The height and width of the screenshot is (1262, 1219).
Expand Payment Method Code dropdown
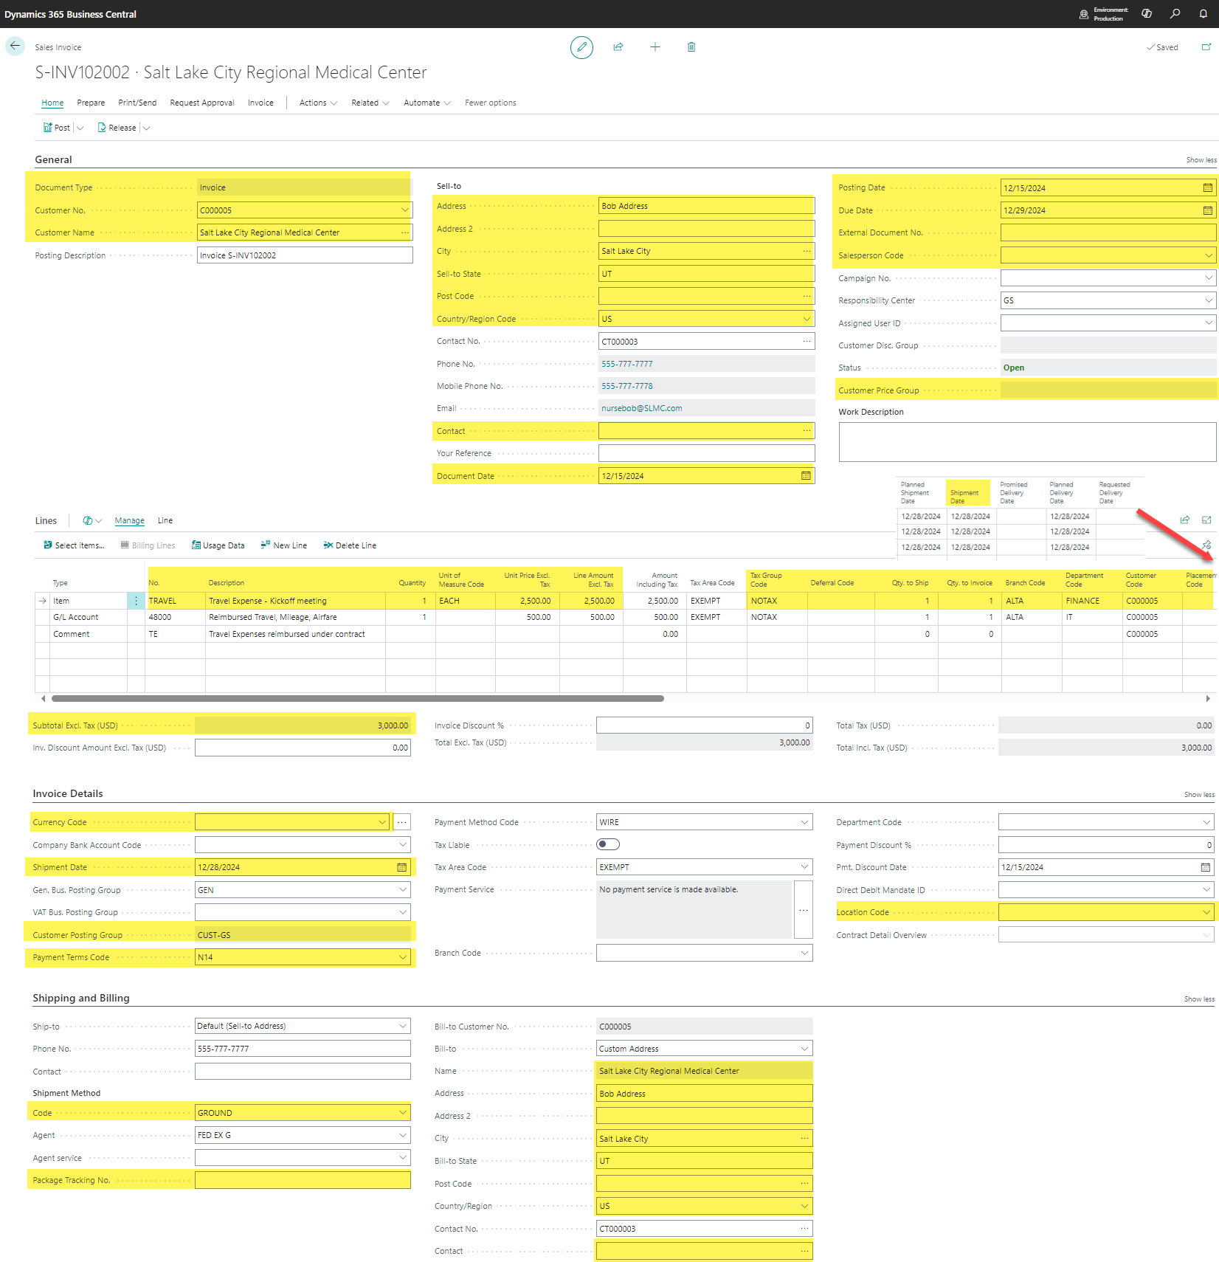pos(804,822)
